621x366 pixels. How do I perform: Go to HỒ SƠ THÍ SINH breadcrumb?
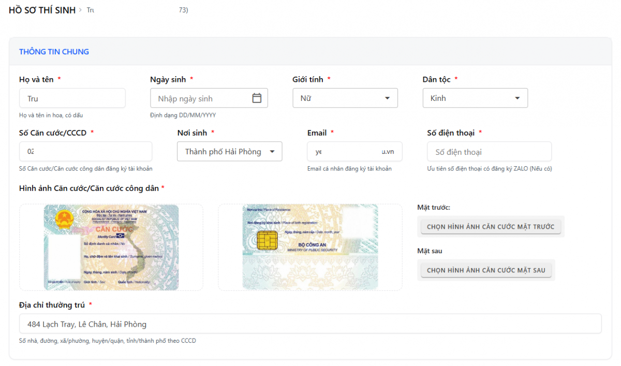pyautogui.click(x=42, y=10)
